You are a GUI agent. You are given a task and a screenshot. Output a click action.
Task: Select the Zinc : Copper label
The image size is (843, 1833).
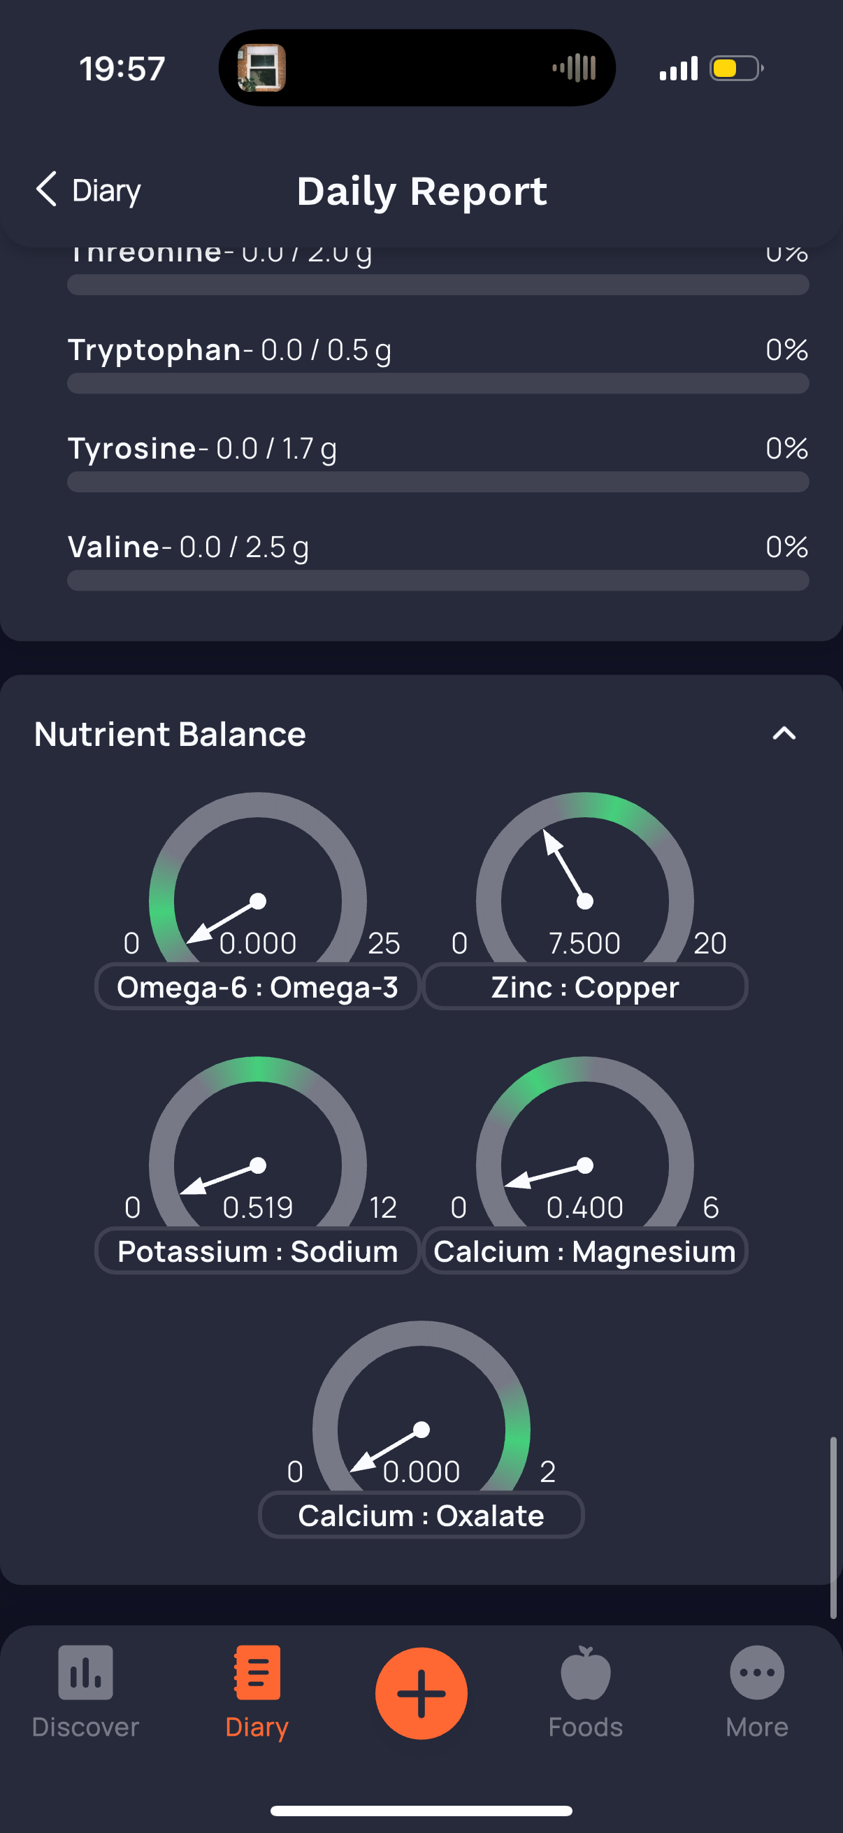(x=585, y=987)
